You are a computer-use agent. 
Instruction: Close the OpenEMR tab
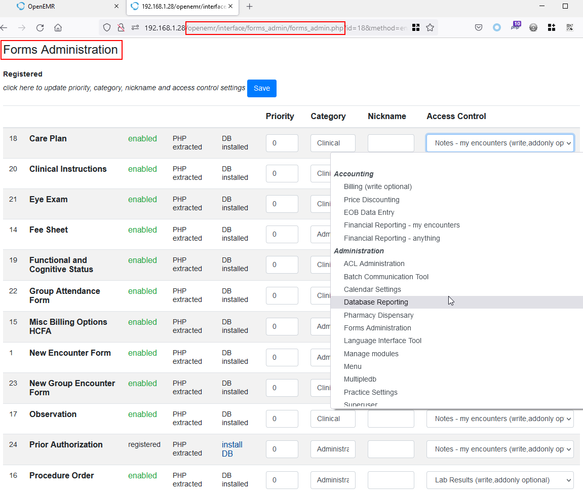[116, 6]
